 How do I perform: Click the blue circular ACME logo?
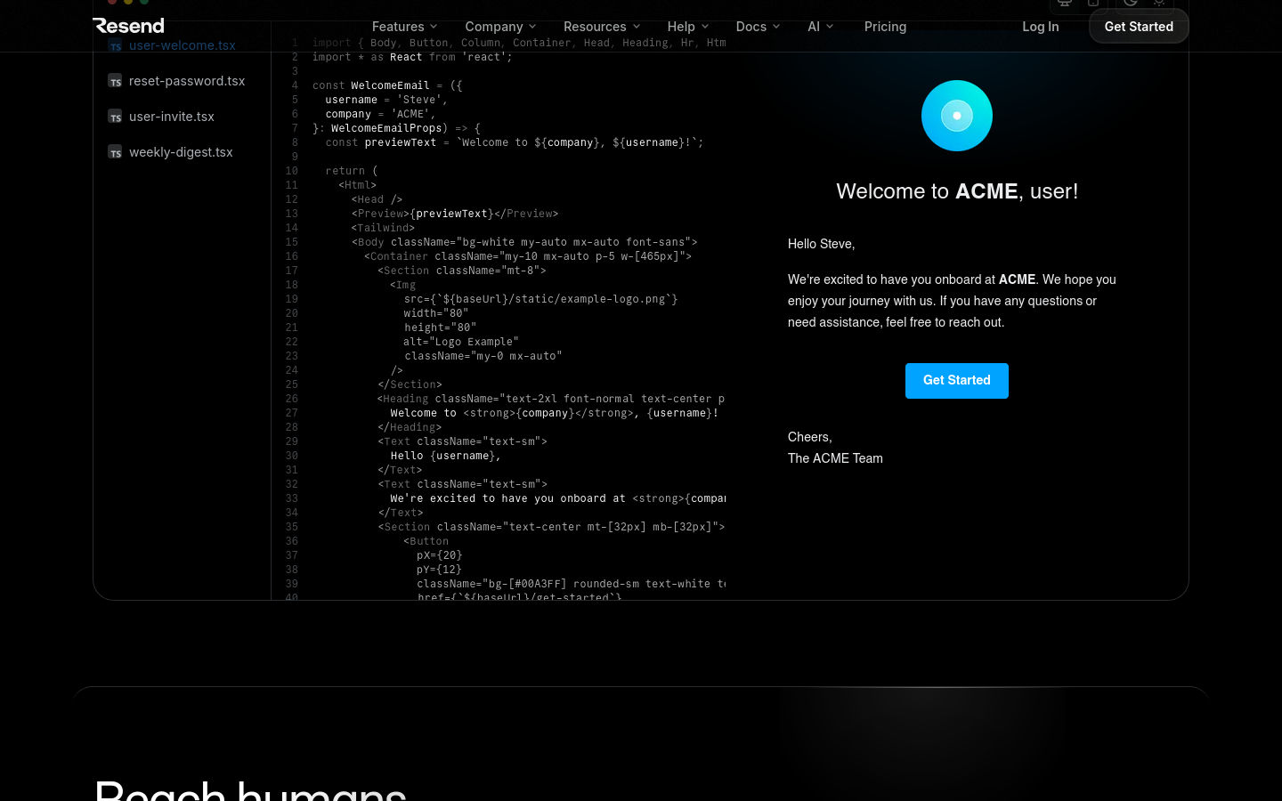[956, 116]
